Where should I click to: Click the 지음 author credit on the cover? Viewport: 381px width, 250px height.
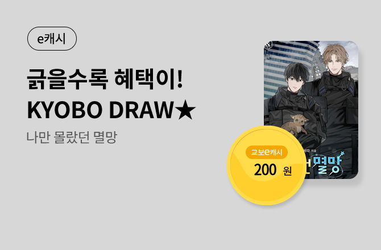314,151
